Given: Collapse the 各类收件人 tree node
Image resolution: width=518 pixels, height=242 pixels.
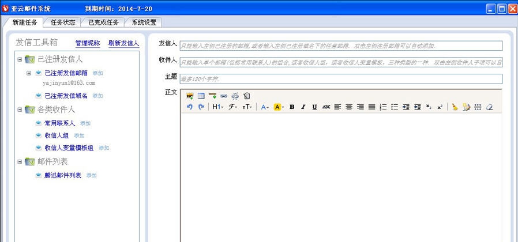Looking at the screenshot, I should (20, 109).
